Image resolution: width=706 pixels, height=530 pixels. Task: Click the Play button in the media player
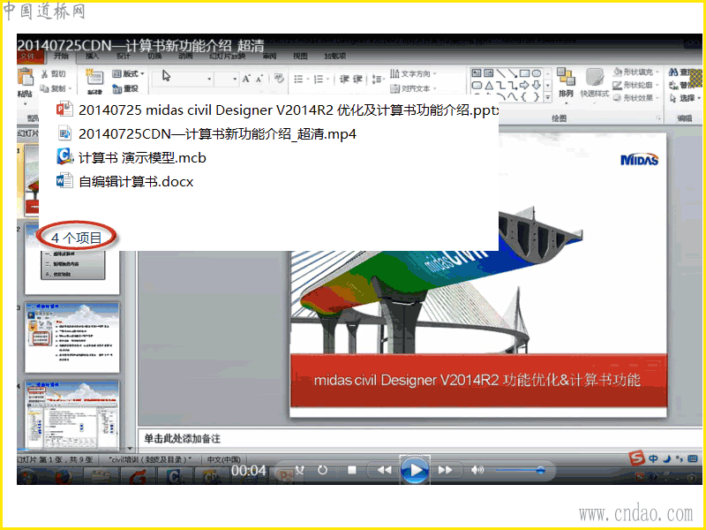tap(415, 470)
